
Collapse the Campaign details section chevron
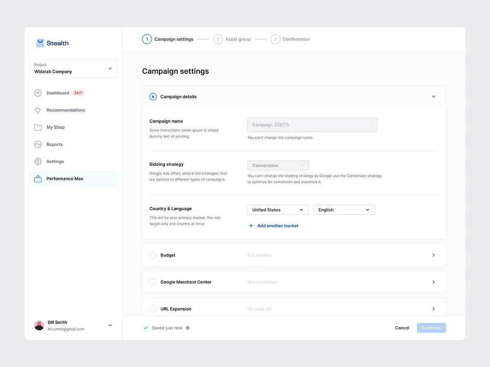(x=434, y=96)
